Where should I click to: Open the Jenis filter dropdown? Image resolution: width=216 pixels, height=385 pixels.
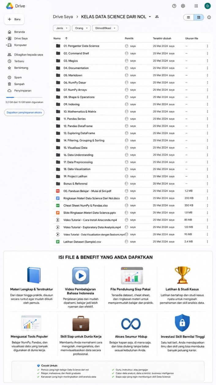click(61, 28)
